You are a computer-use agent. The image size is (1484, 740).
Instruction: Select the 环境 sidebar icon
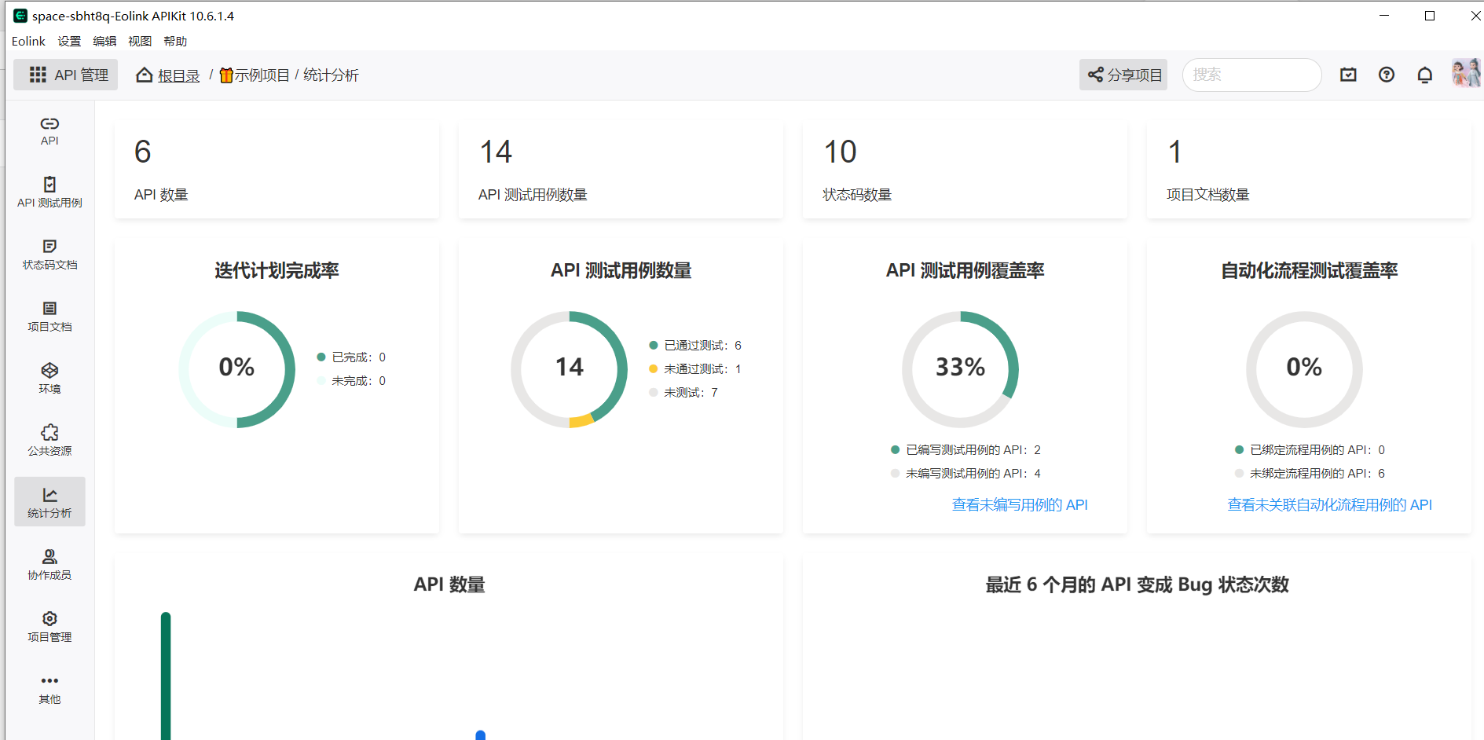[x=49, y=379]
